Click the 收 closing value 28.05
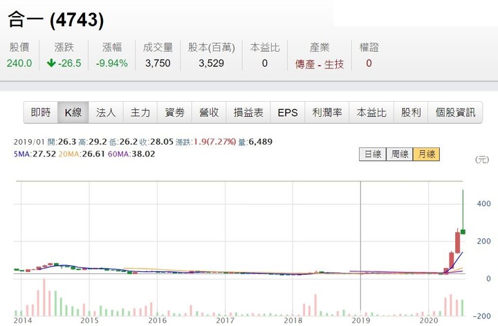498x326 pixels. pyautogui.click(x=162, y=142)
